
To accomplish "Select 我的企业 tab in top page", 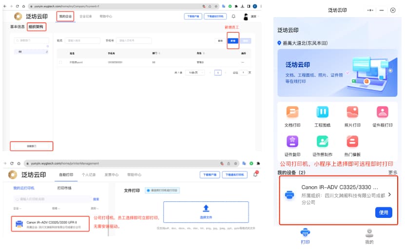I will (65, 16).
